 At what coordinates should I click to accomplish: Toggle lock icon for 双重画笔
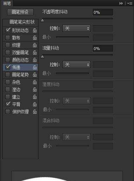(x=35, y=52)
